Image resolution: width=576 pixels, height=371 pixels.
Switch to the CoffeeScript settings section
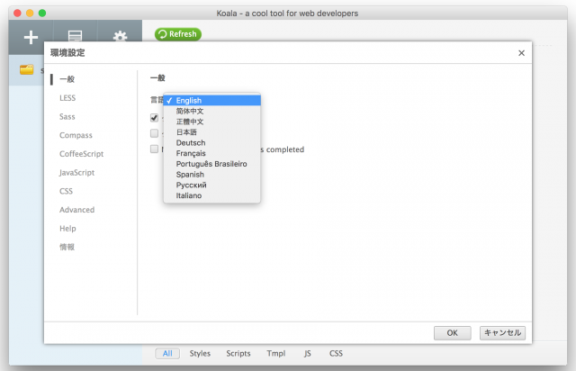click(81, 154)
